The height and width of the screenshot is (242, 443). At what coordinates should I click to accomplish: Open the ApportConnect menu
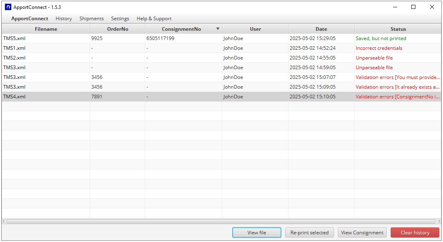(30, 19)
